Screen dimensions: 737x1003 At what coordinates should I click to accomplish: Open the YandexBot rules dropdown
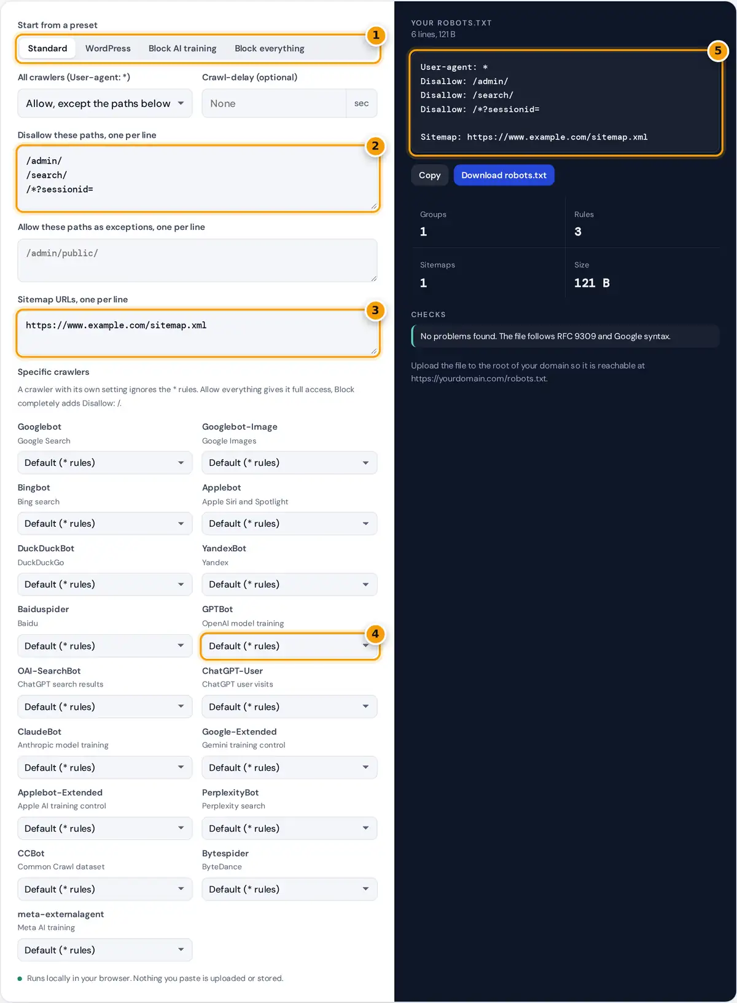290,584
